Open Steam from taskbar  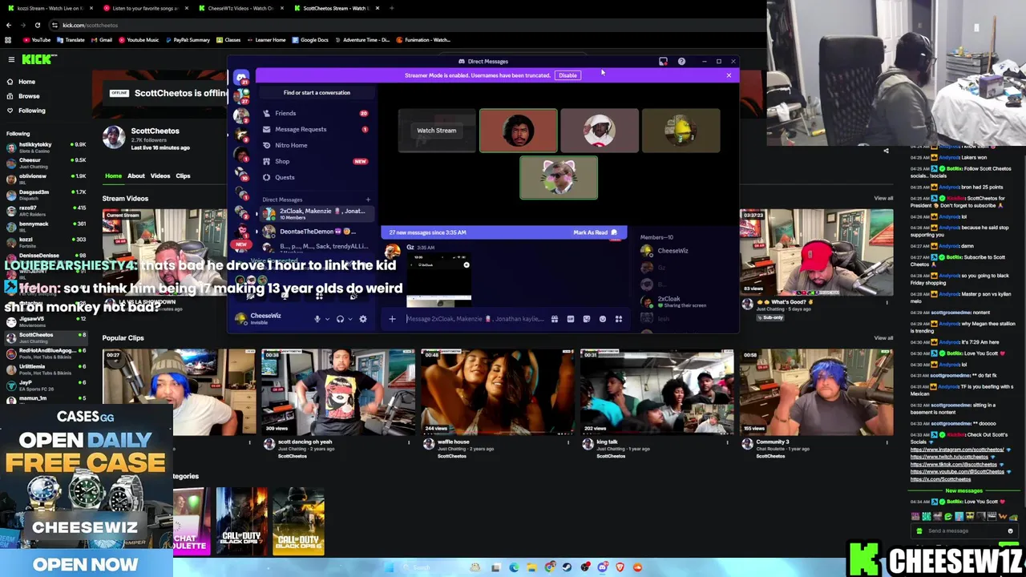coord(567,567)
